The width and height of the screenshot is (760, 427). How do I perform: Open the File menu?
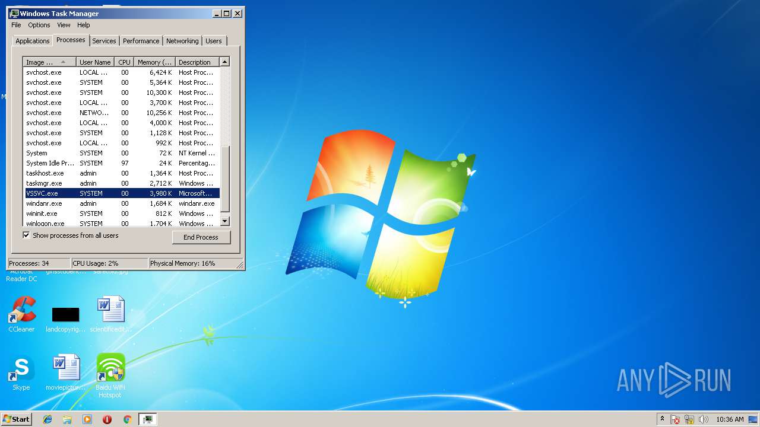click(16, 25)
